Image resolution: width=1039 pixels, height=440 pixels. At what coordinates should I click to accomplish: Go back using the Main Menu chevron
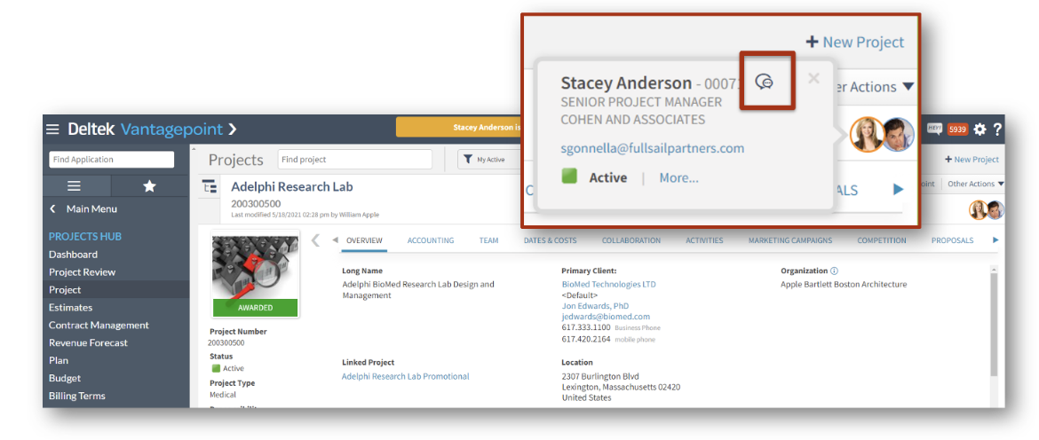pyautogui.click(x=53, y=209)
